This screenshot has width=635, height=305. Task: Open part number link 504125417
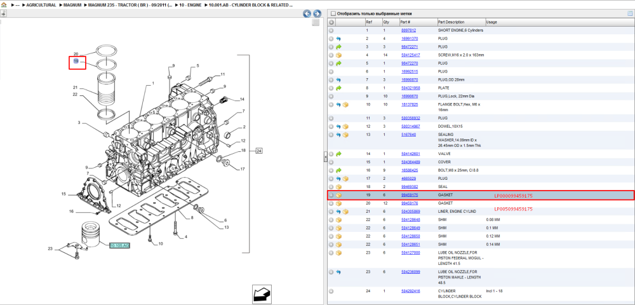(411, 55)
